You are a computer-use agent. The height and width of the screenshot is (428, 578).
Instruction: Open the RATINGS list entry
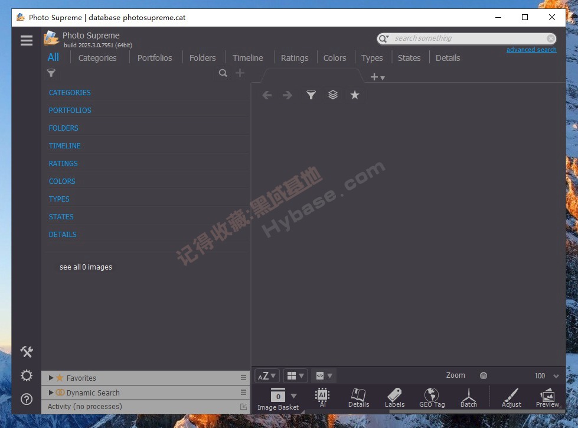click(x=63, y=163)
